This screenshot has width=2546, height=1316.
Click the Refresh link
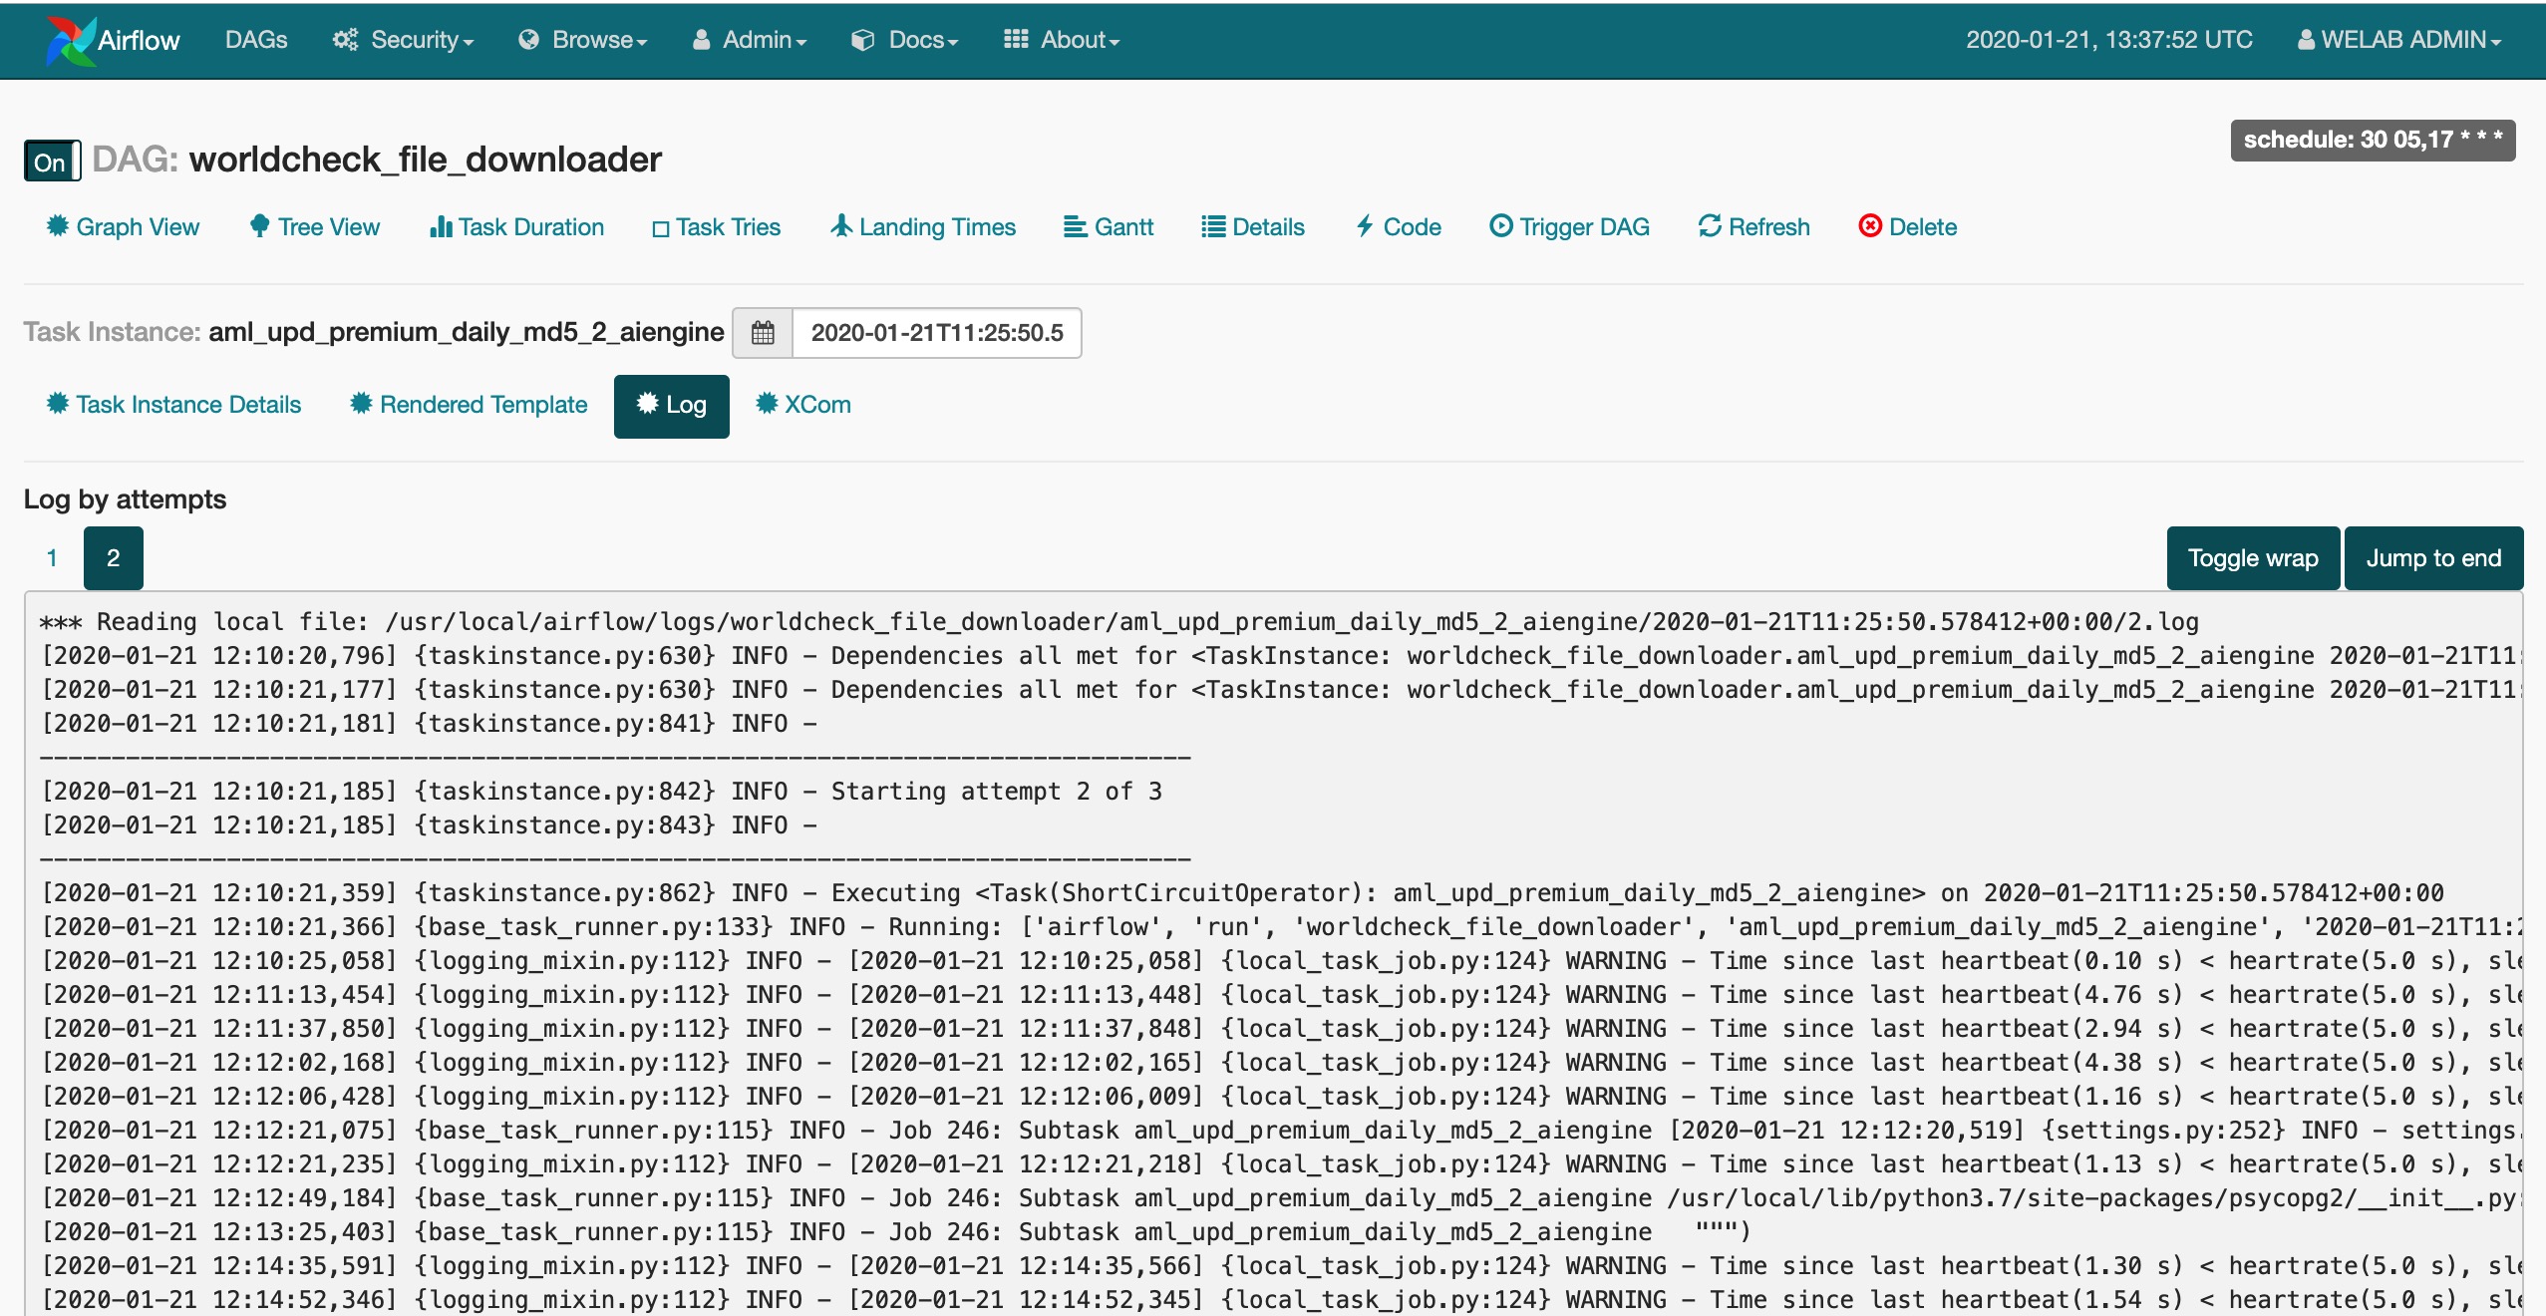pos(1753,227)
